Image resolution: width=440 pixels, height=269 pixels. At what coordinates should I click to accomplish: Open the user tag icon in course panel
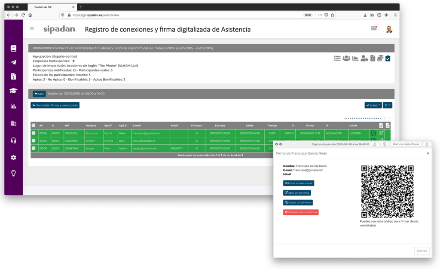(364, 58)
